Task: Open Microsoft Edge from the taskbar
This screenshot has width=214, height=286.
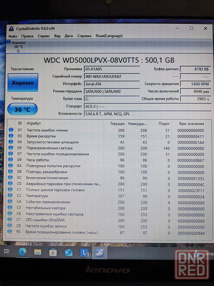Action: click(23, 252)
